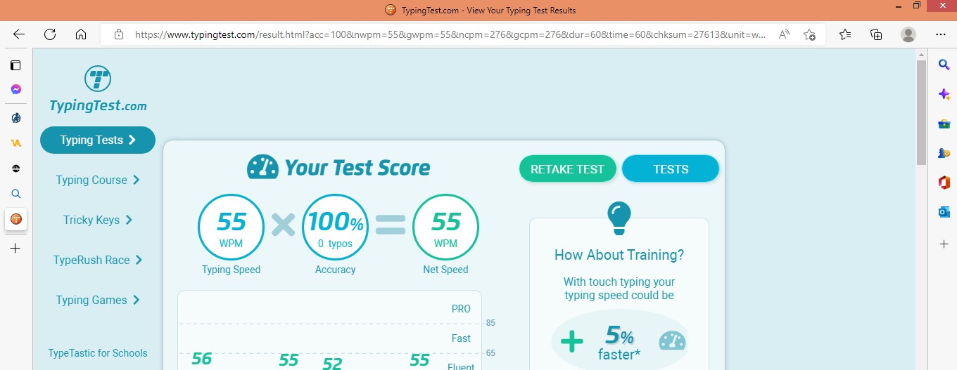The height and width of the screenshot is (370, 957).
Task: Click the 52 value in the chart
Action: [332, 364]
